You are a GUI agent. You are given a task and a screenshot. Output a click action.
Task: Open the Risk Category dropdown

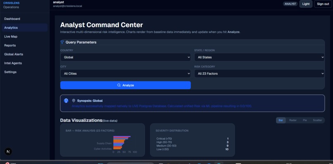tap(259, 74)
